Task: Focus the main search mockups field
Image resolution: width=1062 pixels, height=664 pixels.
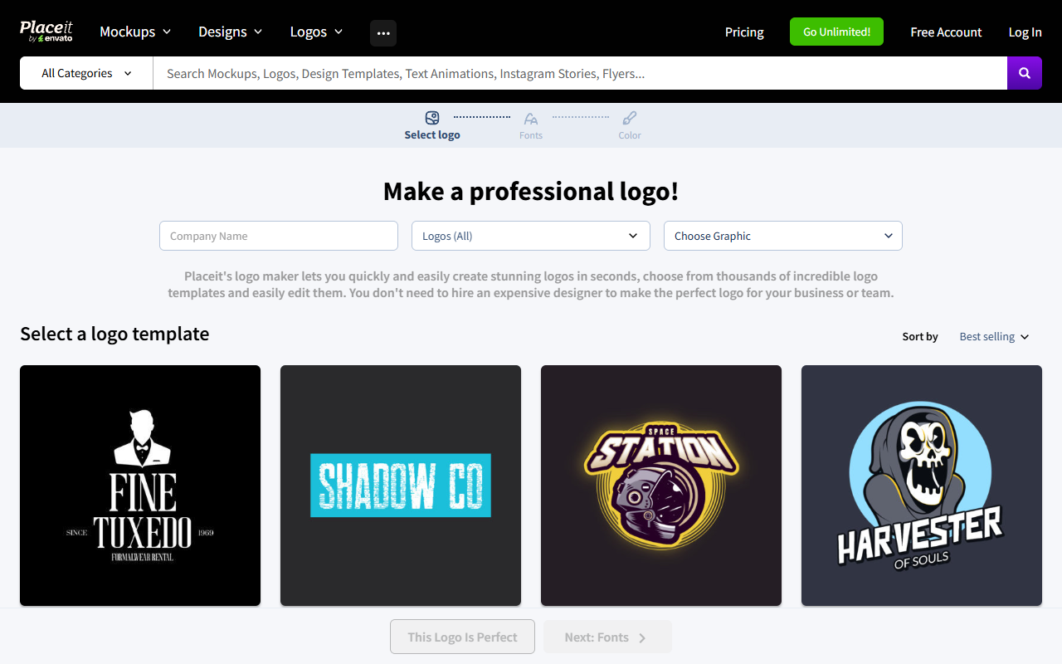Action: pyautogui.click(x=580, y=73)
